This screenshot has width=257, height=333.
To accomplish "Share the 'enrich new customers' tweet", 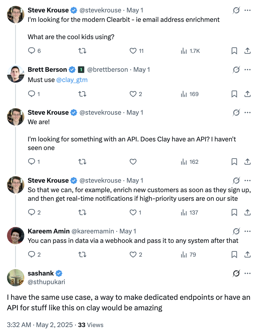I will click(x=247, y=212).
